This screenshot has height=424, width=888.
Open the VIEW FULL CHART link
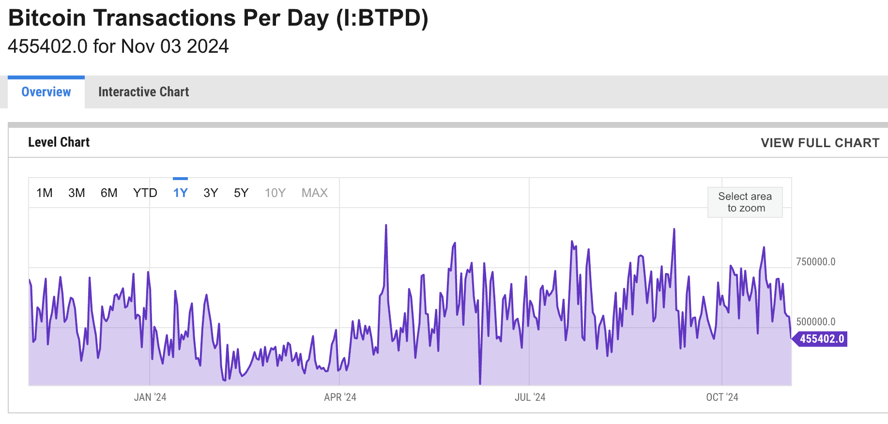coord(820,143)
